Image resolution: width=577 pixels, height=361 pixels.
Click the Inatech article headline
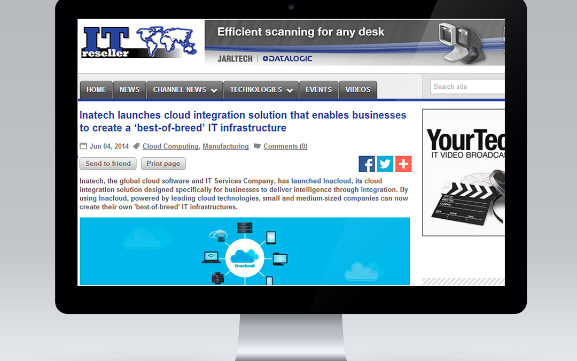(243, 121)
